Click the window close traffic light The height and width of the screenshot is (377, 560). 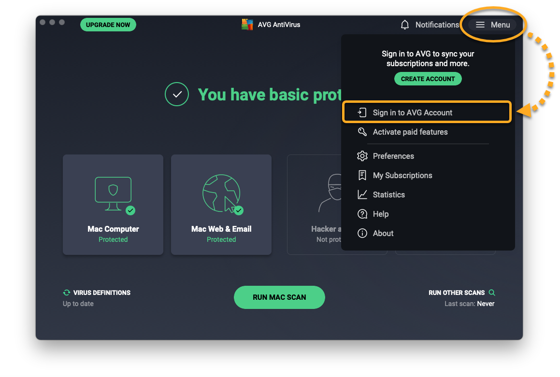point(43,22)
